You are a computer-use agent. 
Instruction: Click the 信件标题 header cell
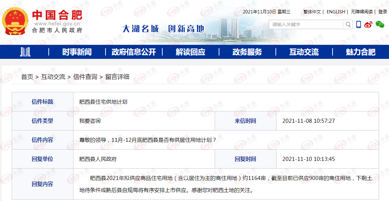(42, 102)
